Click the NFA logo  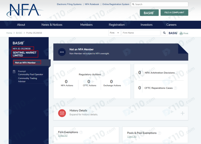[24, 10]
